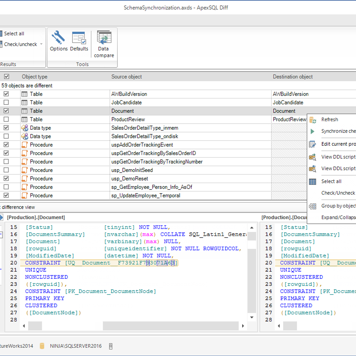
Task: Click the Table icon beside the Document row
Action: (x=24, y=111)
